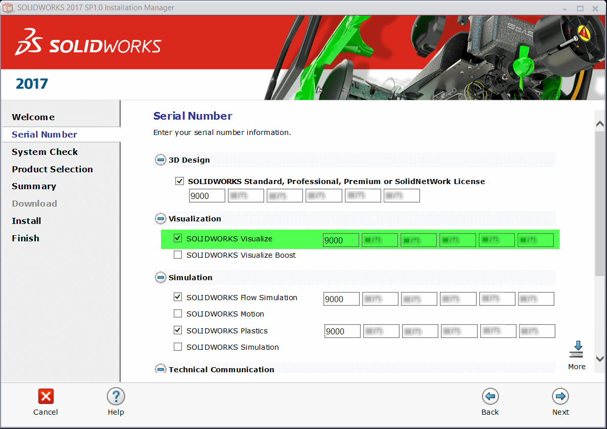The image size is (607, 429).
Task: Disable SOLIDWORKS Plastics
Action: [178, 330]
